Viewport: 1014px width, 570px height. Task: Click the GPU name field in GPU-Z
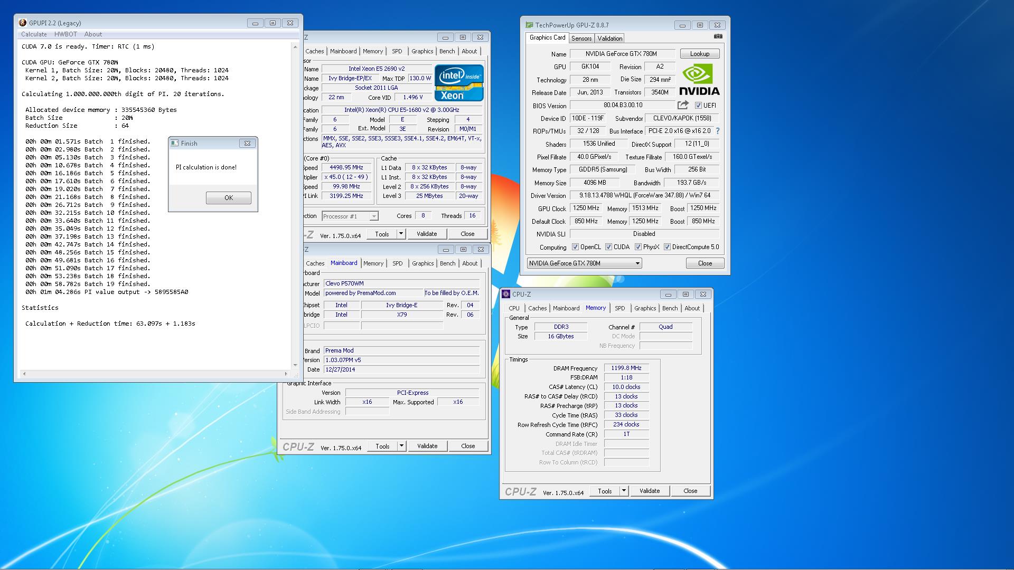click(622, 54)
